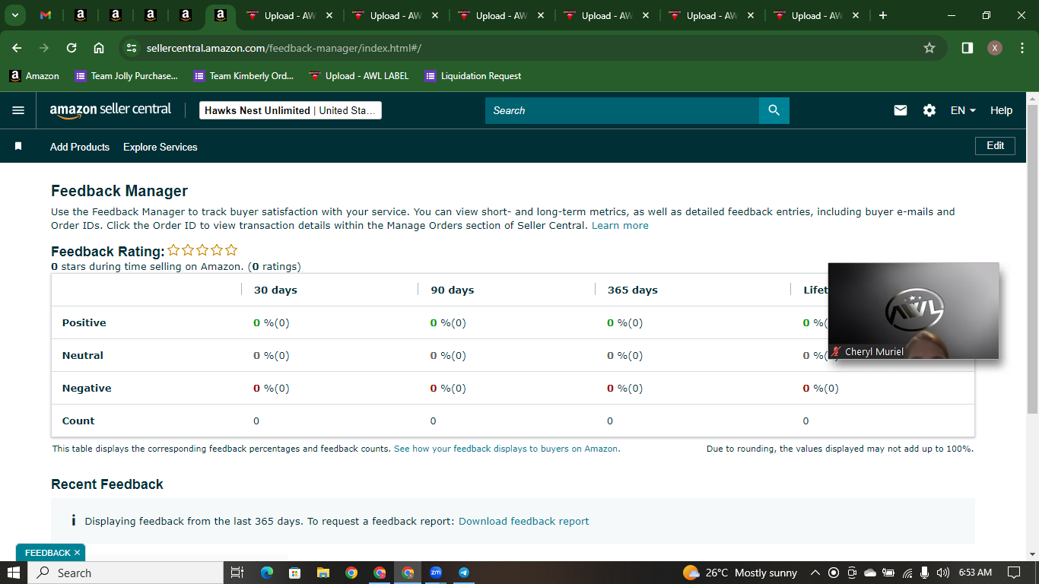Click the Cheryl Muriel Zoom video thumbnail
The height and width of the screenshot is (584, 1039).
click(x=913, y=310)
